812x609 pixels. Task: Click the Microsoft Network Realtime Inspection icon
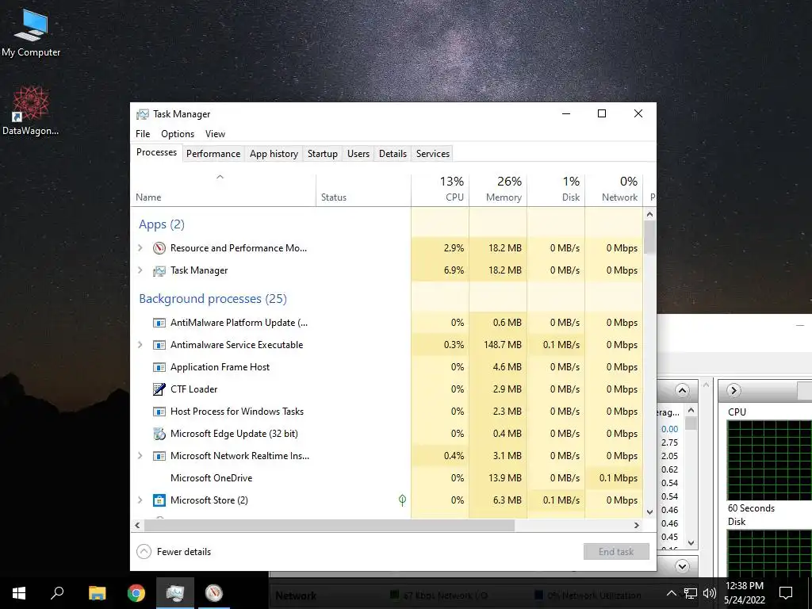pyautogui.click(x=159, y=456)
